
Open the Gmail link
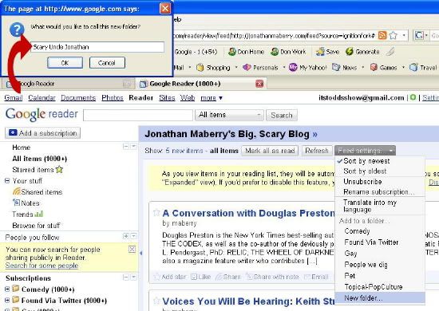coord(14,98)
